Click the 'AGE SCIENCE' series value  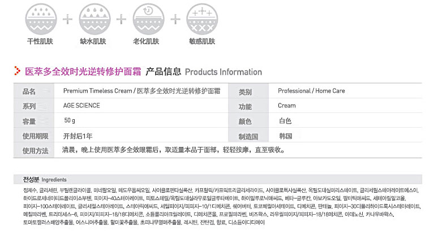pyautogui.click(x=81, y=106)
